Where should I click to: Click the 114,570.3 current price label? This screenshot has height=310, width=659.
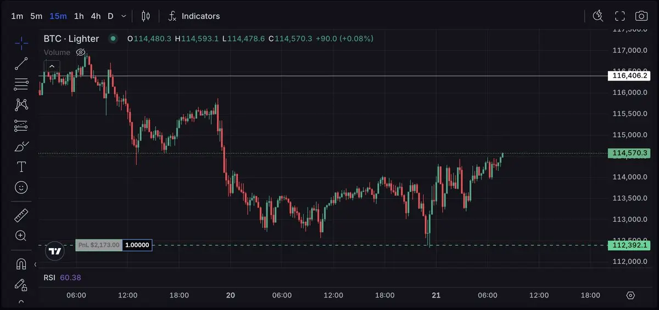tap(629, 153)
